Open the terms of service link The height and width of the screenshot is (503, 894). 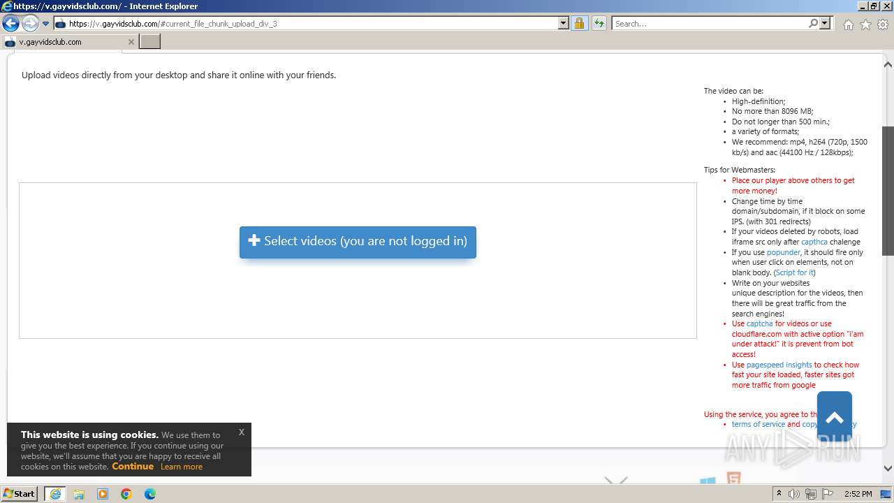759,424
